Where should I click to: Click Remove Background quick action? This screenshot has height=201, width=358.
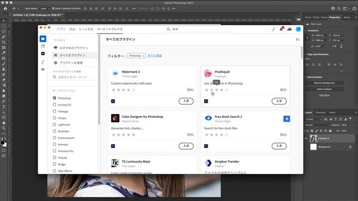click(324, 83)
